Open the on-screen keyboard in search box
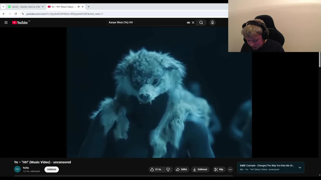The width and height of the screenshot is (321, 180). point(189,22)
